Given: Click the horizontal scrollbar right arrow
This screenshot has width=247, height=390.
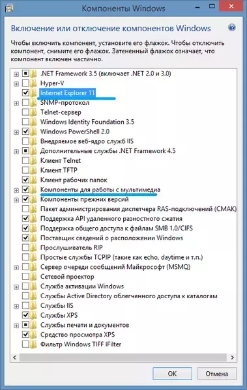Looking at the screenshot, I should coord(232,357).
